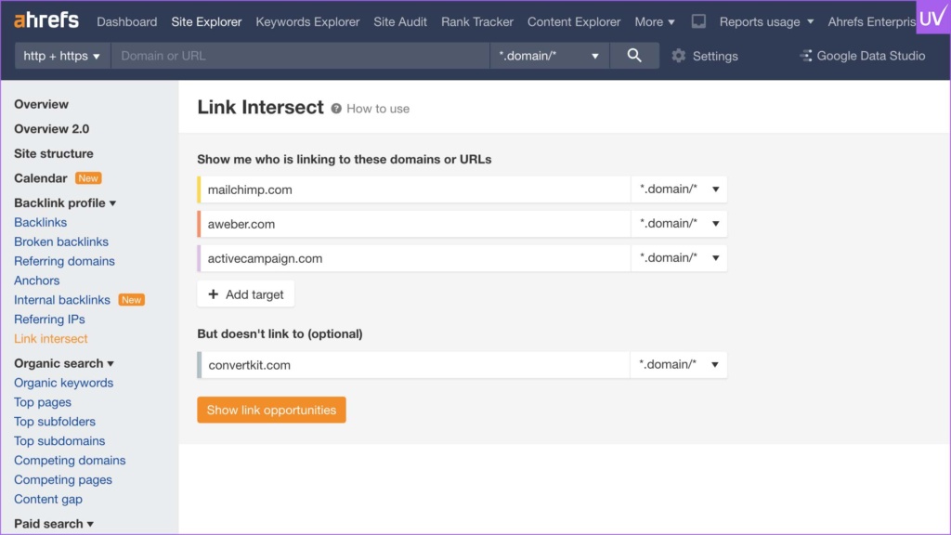Open Reports usage dropdown
The height and width of the screenshot is (535, 951).
(766, 21)
